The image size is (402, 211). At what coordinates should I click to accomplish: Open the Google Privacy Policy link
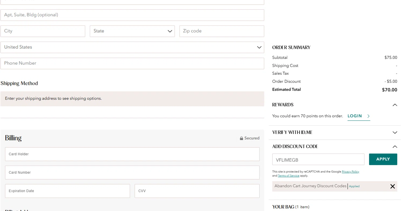[x=350, y=172]
